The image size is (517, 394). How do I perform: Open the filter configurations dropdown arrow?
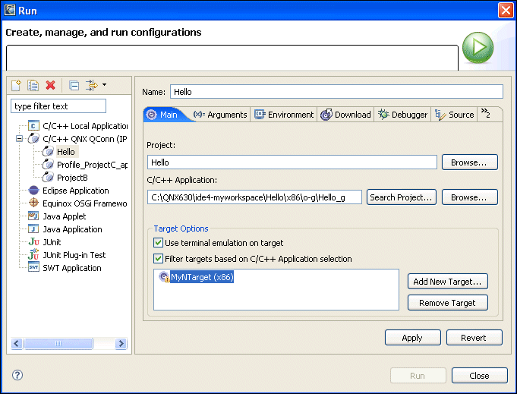tap(104, 85)
